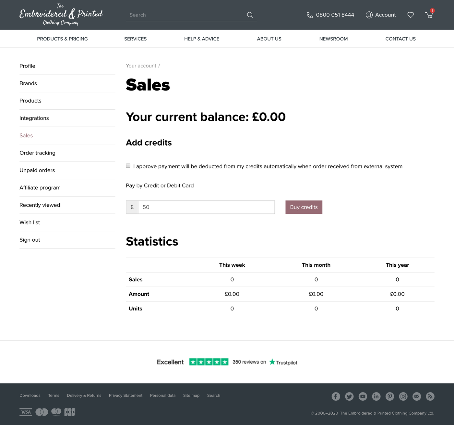Click the Your account breadcrumb link

point(141,66)
